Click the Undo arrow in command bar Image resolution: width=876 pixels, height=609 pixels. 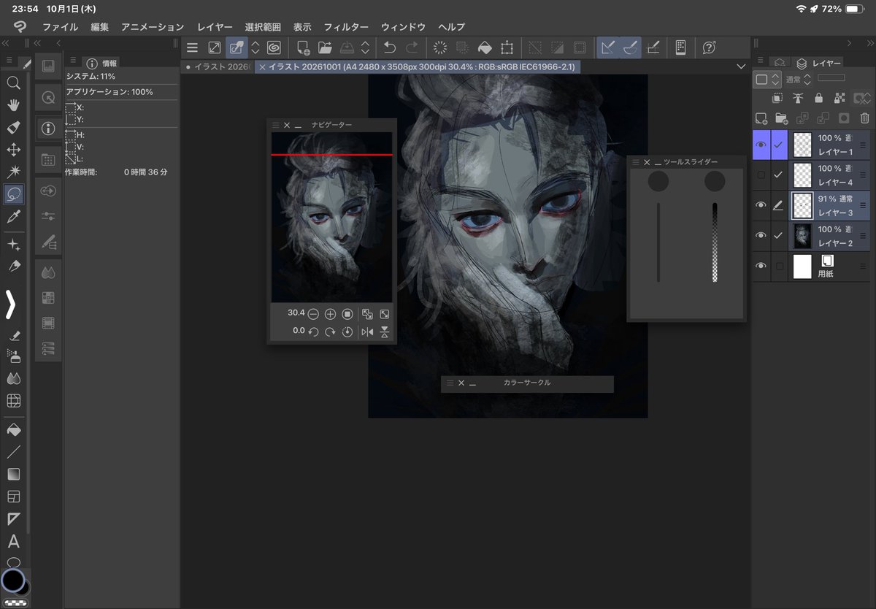tap(390, 47)
